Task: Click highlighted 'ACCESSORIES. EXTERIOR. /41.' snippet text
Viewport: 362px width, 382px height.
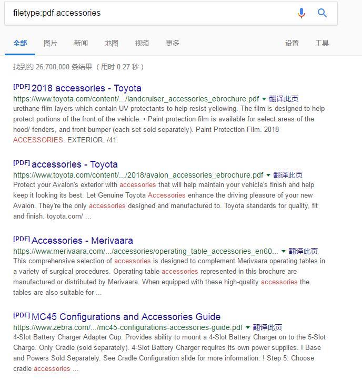Action: point(66,140)
